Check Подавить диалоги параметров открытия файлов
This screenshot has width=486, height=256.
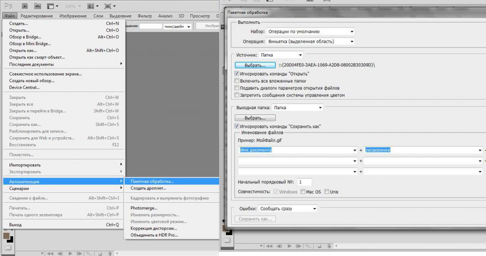point(237,88)
